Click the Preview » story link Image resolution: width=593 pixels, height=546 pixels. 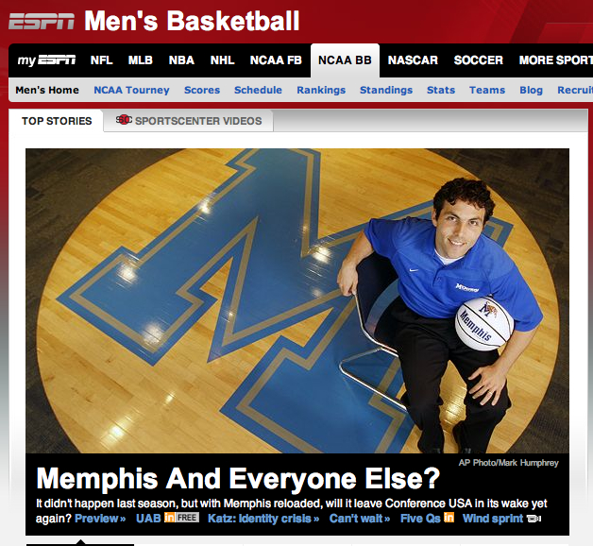click(x=100, y=519)
